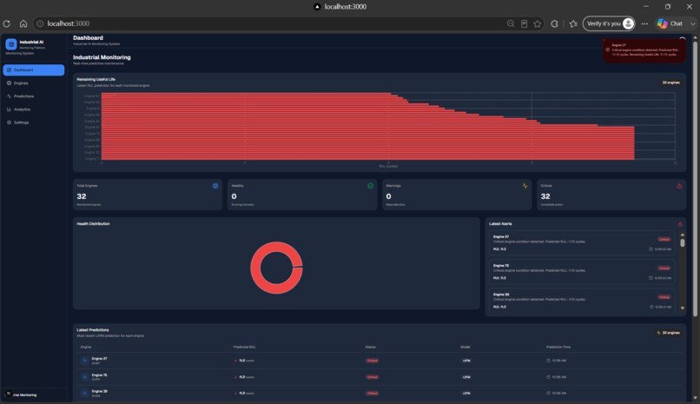
Task: Click the Healthy card green check icon
Action: click(370, 186)
